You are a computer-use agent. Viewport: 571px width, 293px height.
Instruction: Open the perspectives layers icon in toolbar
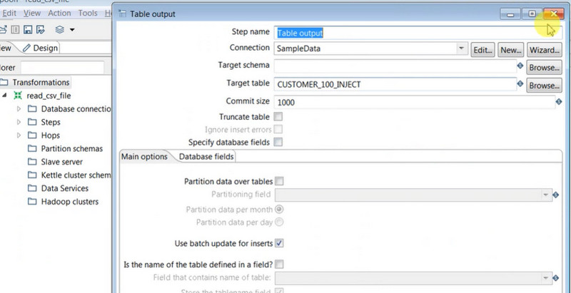pos(61,30)
